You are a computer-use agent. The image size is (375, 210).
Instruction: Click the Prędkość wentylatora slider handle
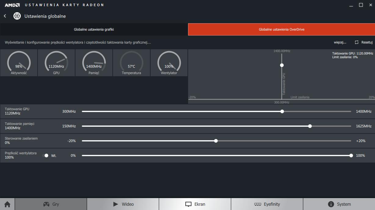point(351,156)
